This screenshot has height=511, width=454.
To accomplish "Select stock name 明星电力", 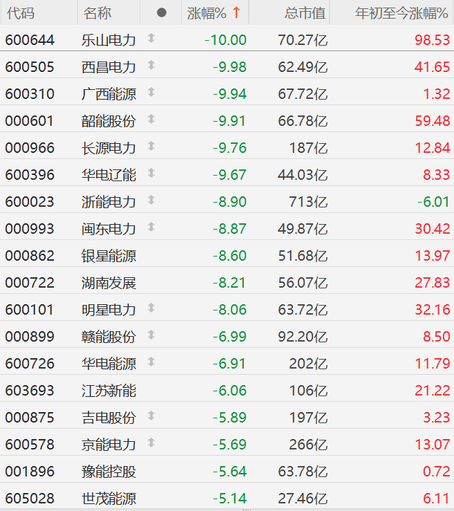I will pyautogui.click(x=108, y=310).
